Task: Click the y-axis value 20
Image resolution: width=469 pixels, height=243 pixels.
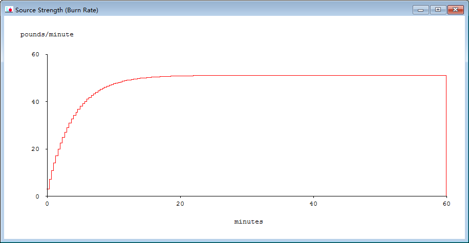Action: pyautogui.click(x=36, y=149)
